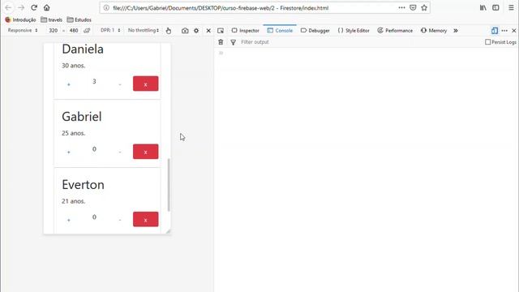Click the Gabriel card name heading
519x292 pixels.
[x=82, y=117]
